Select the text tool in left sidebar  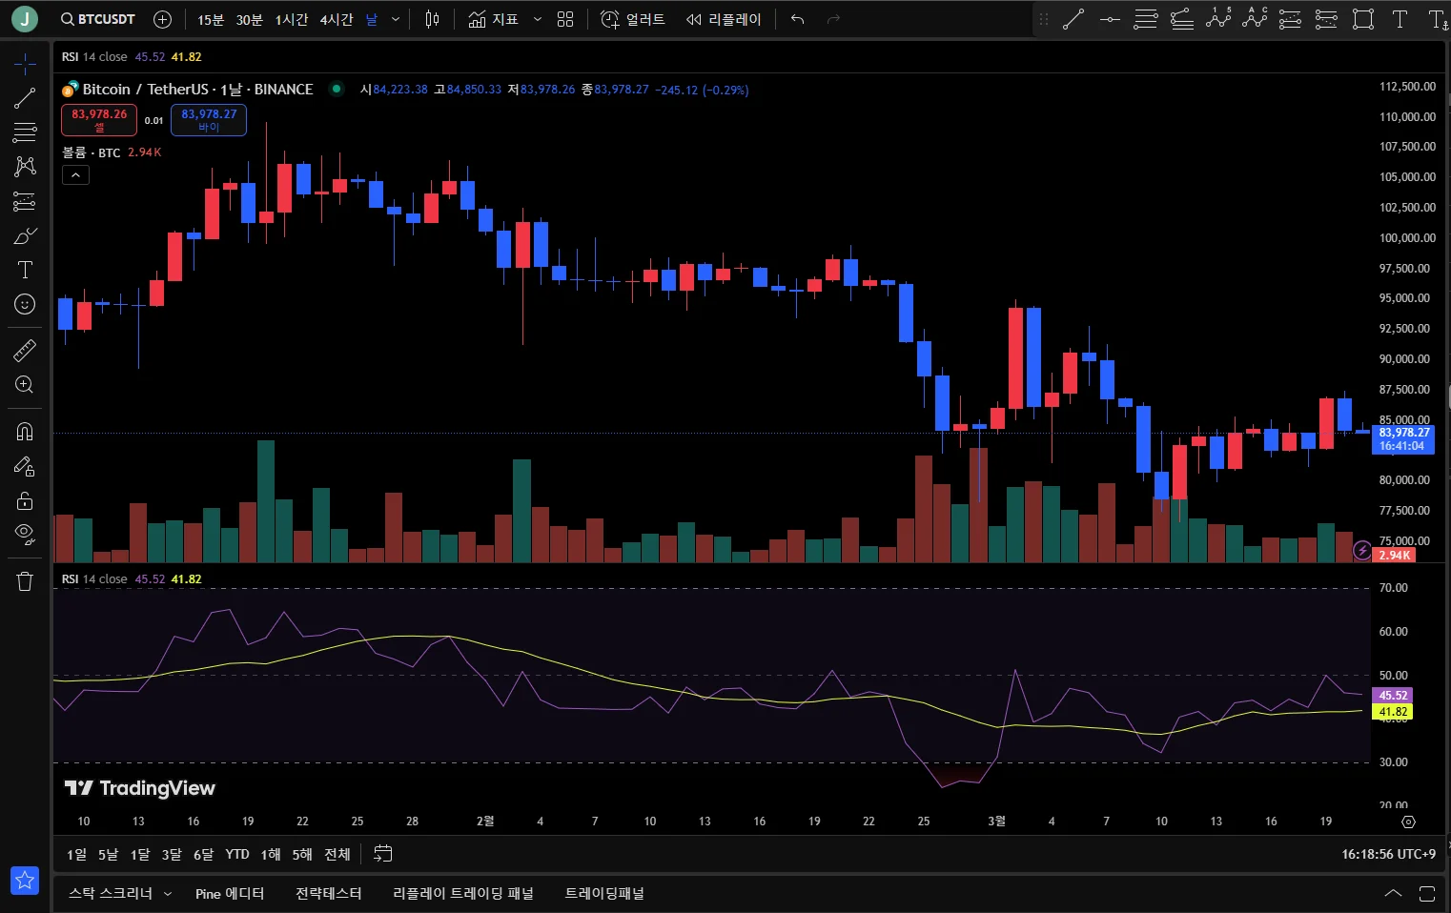click(25, 270)
